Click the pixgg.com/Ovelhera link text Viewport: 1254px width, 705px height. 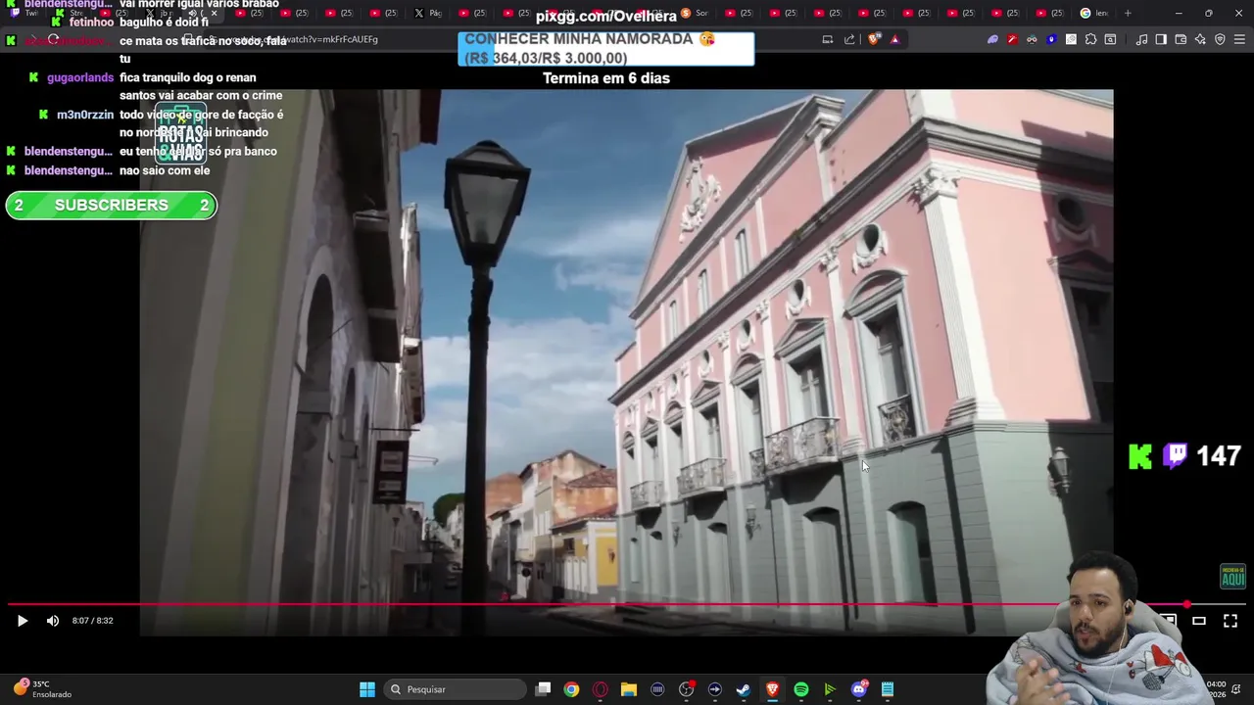pos(606,16)
